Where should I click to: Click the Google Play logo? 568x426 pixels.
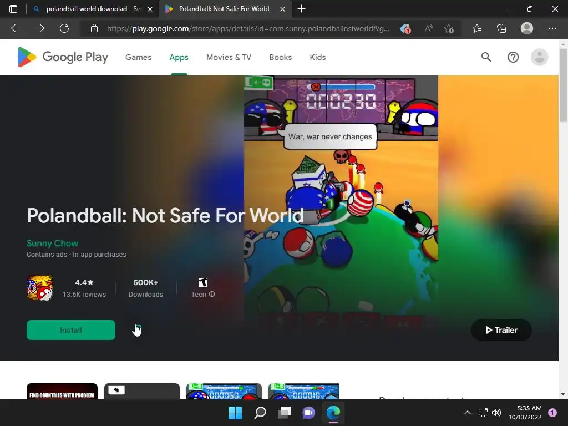(x=63, y=57)
